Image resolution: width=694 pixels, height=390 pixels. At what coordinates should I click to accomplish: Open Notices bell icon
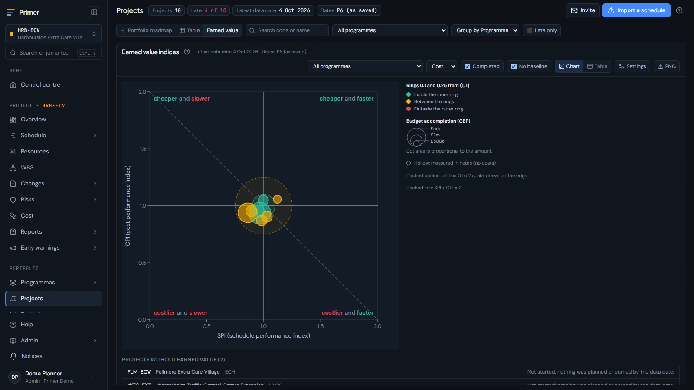point(13,356)
